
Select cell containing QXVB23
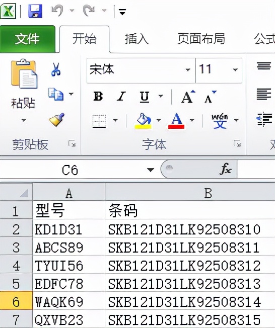point(68,319)
